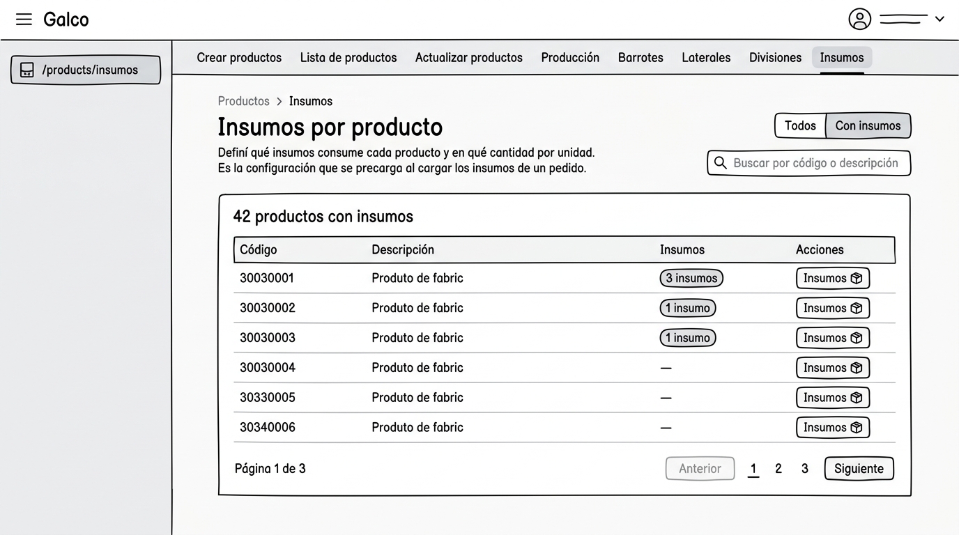This screenshot has height=535, width=959.
Task: Focus the Buscar por código search field
Action: tap(808, 163)
